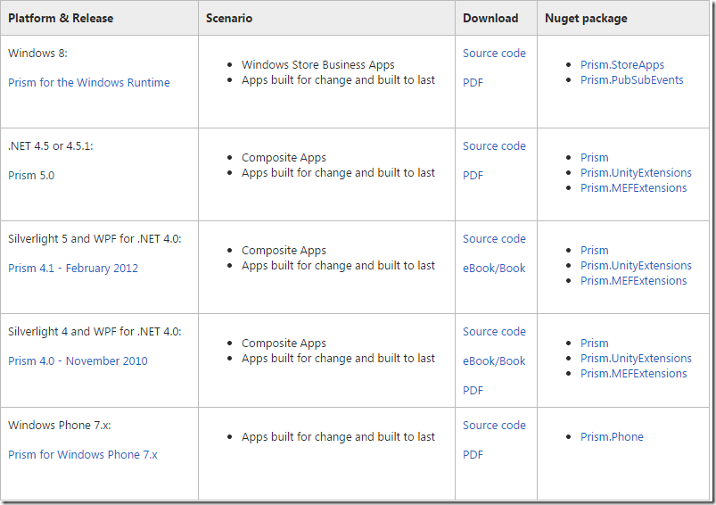Open Prism 4.0 - November 2010 link
The image size is (716, 505).
[78, 361]
